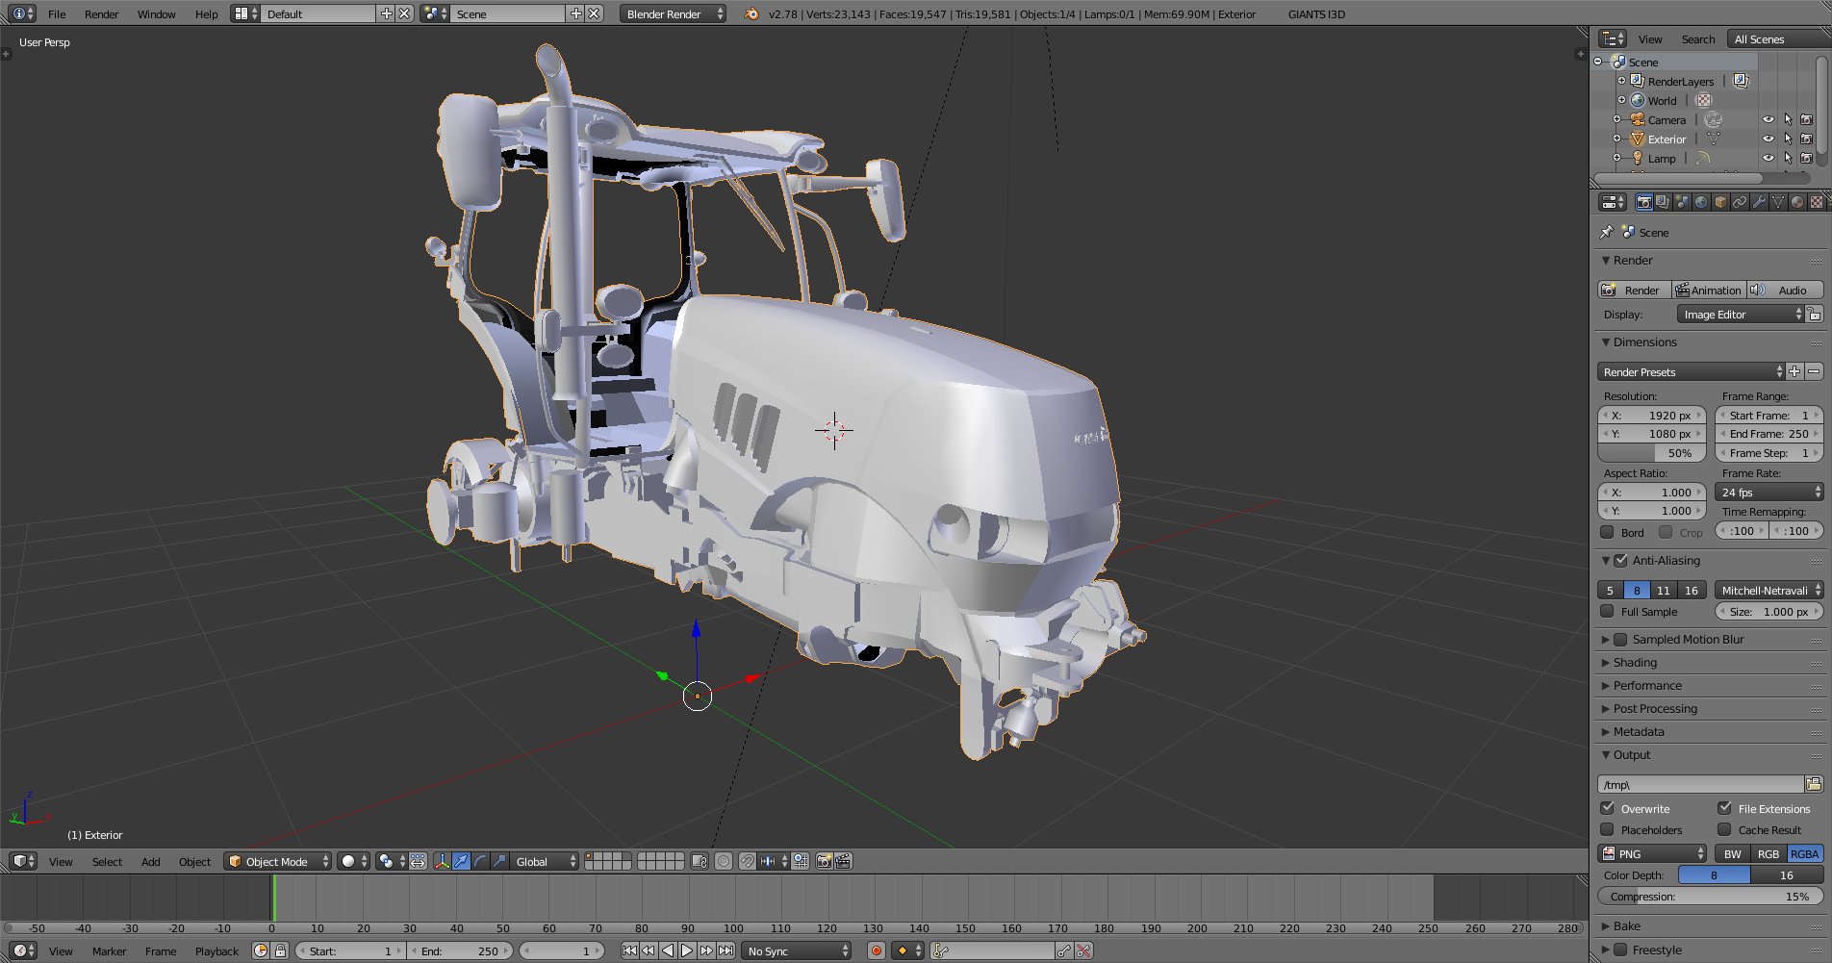Lock time to other windows padlock icon
Screen dimensions: 1832x963
point(280,950)
